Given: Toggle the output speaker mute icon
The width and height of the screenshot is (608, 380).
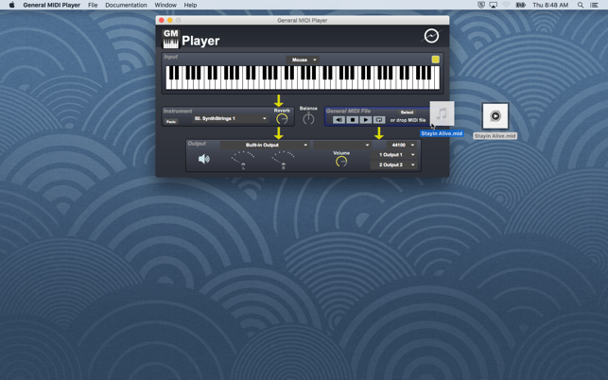Looking at the screenshot, I should 204,159.
